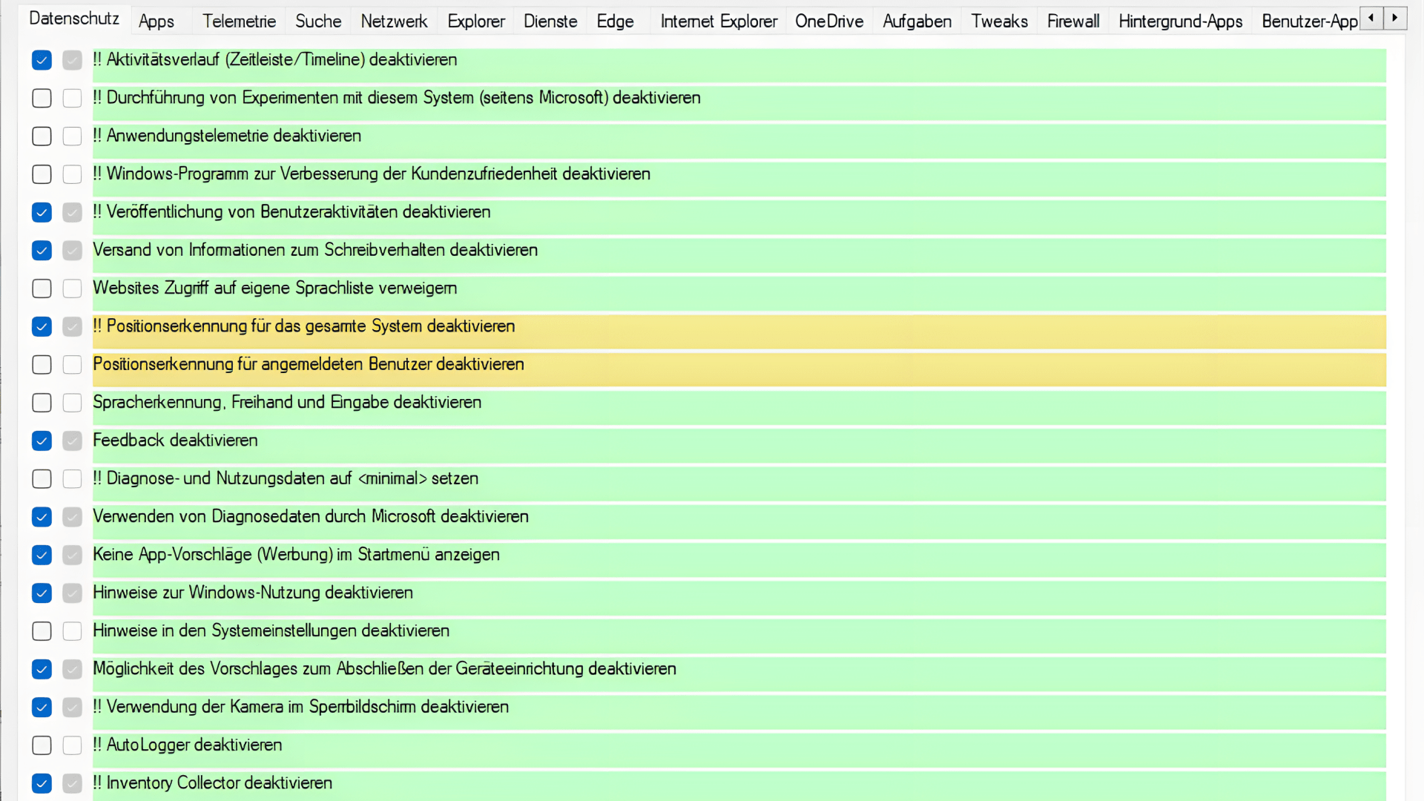Open the OneDrive tab
1424x801 pixels.
(x=828, y=22)
